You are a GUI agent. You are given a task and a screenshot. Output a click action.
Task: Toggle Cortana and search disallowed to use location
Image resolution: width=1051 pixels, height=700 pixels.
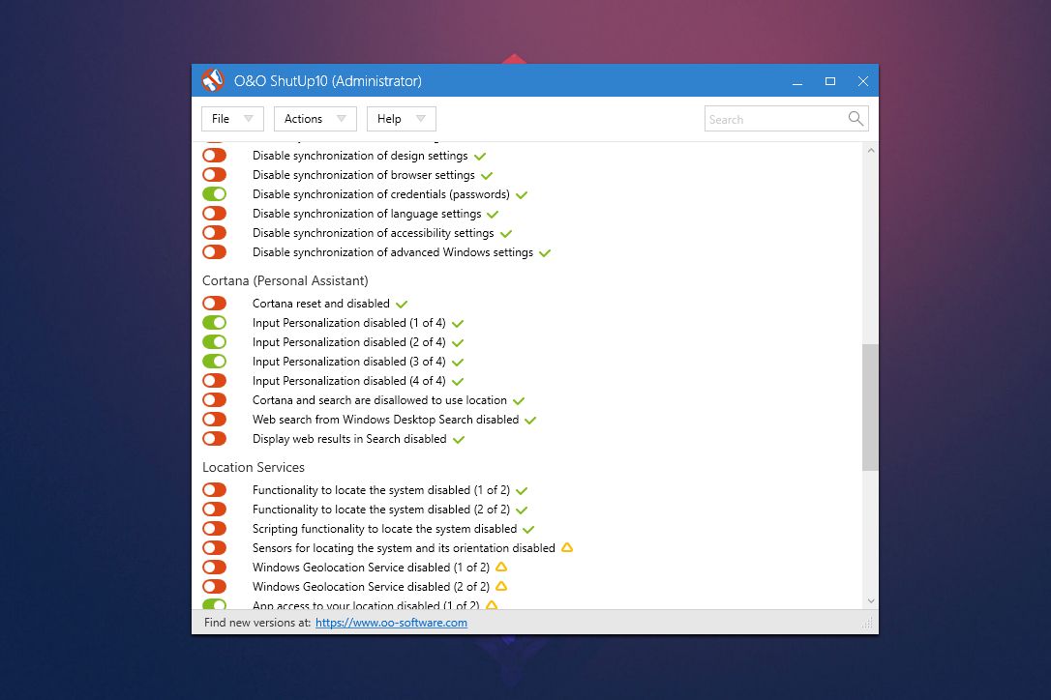pos(215,400)
